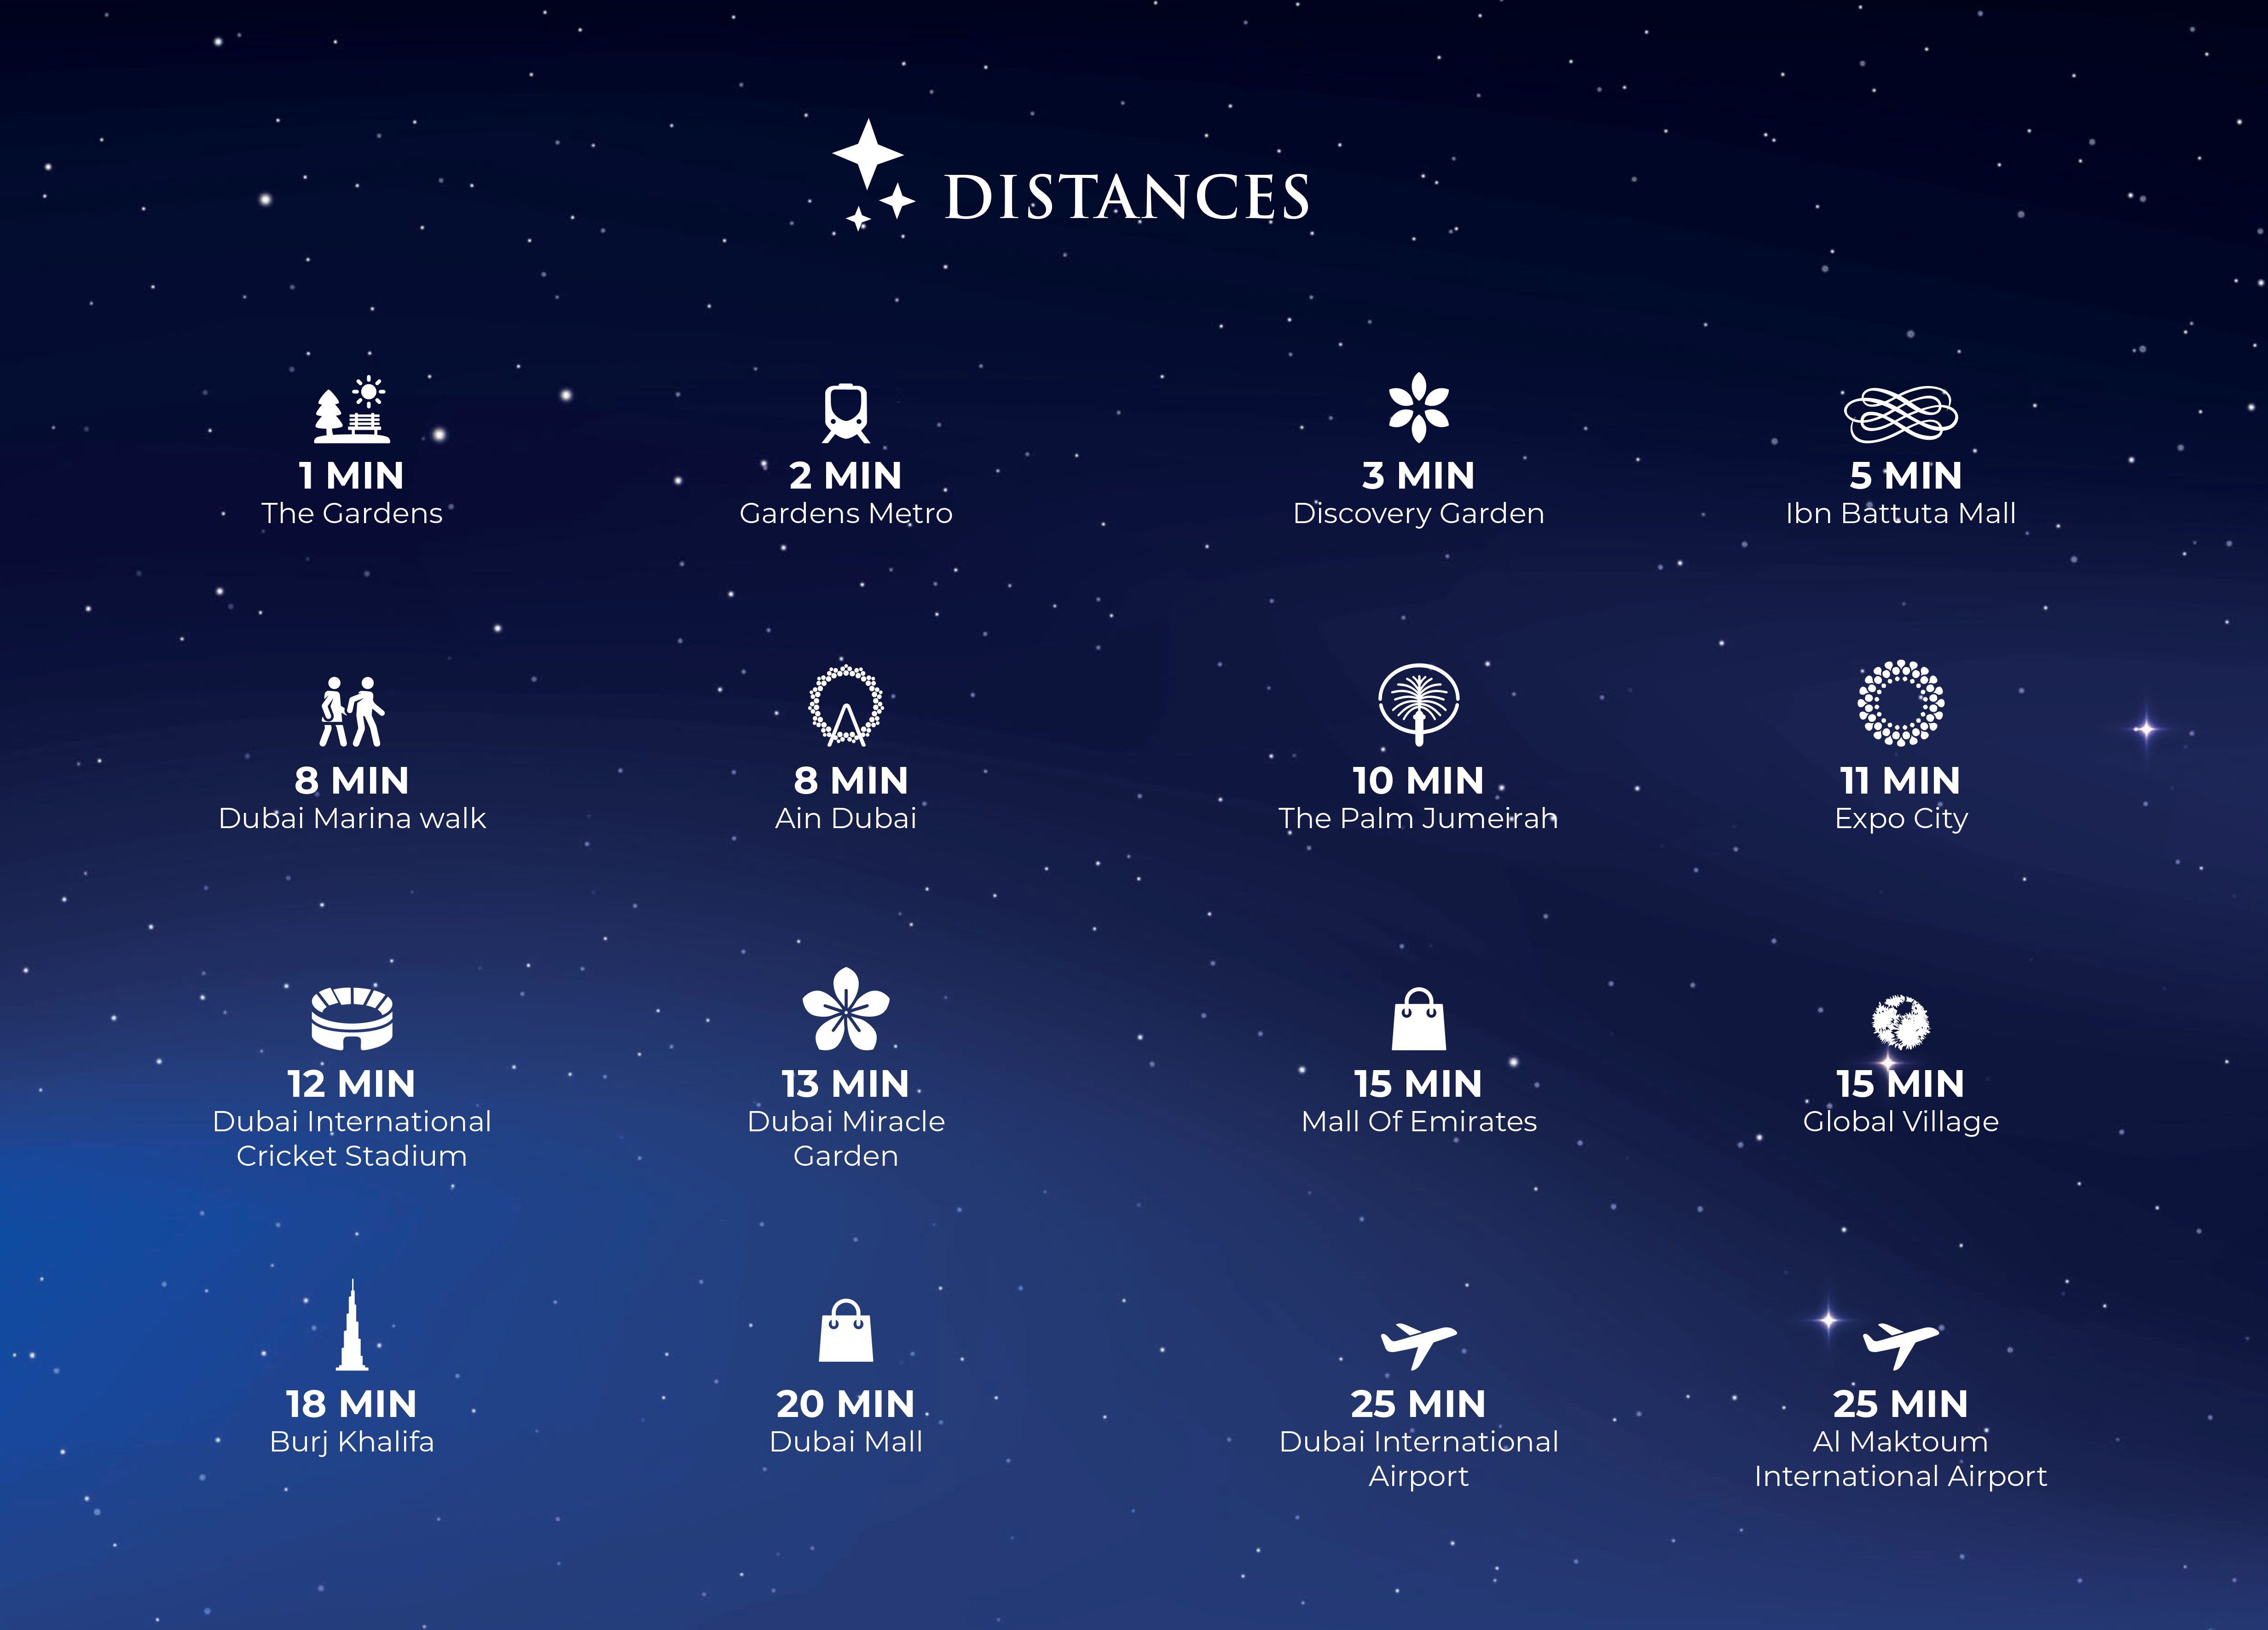Click the DISTANCES heading text
Image resolution: width=2268 pixels, height=1630 pixels.
pos(1127,197)
